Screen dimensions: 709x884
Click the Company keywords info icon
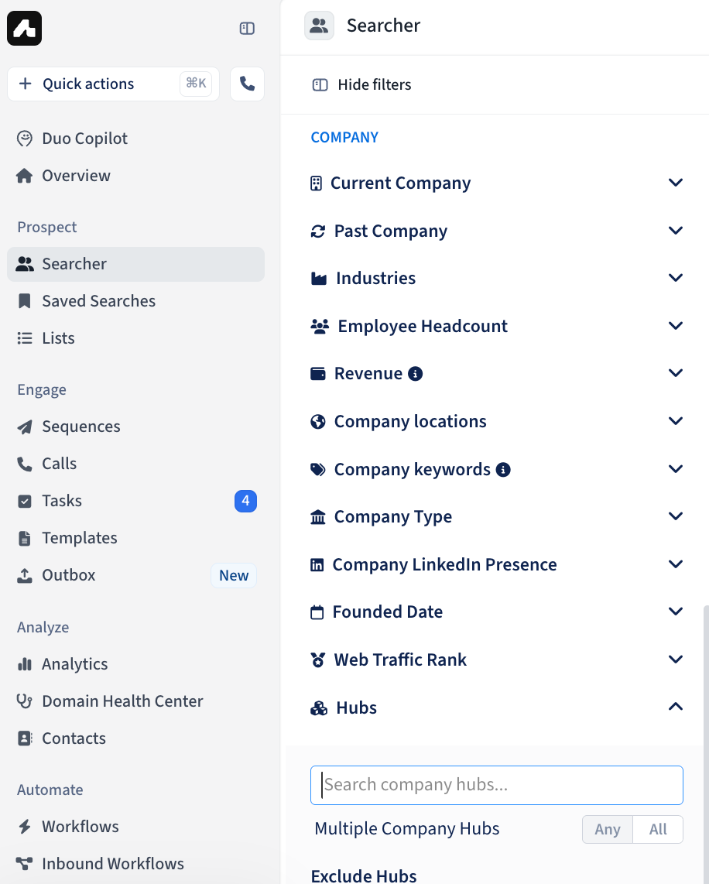503,470
